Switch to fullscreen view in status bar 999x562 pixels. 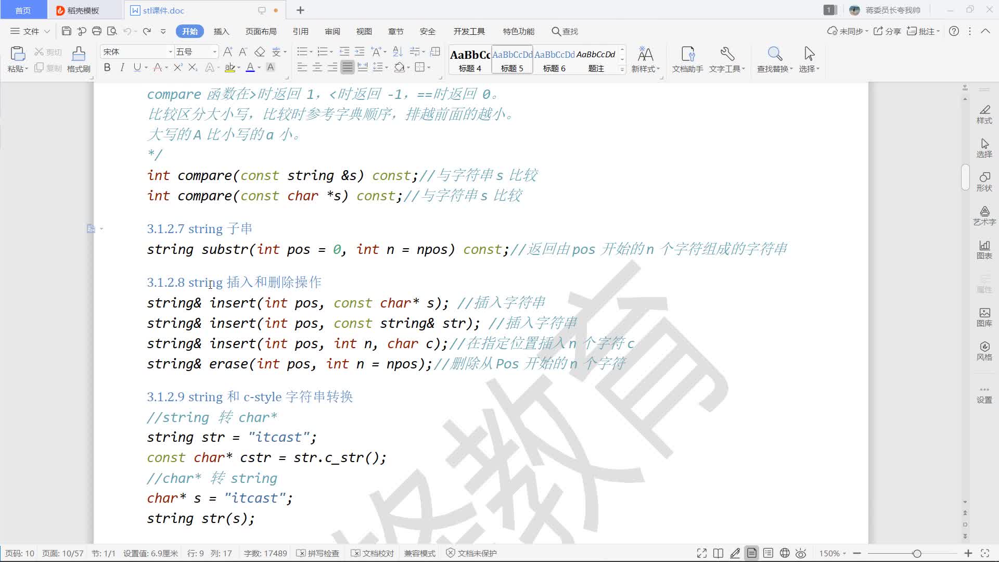pos(701,553)
